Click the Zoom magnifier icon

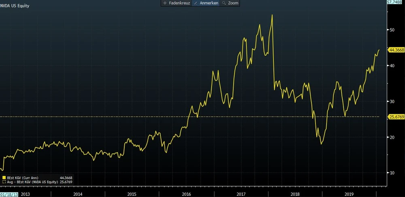pyautogui.click(x=224, y=3)
